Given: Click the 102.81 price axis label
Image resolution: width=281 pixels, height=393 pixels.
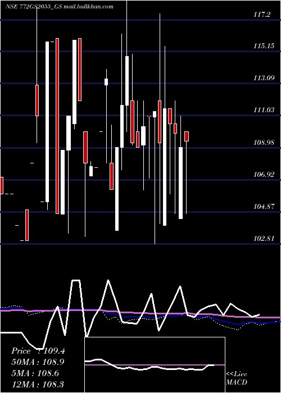Looking at the screenshot, I should tap(264, 238).
